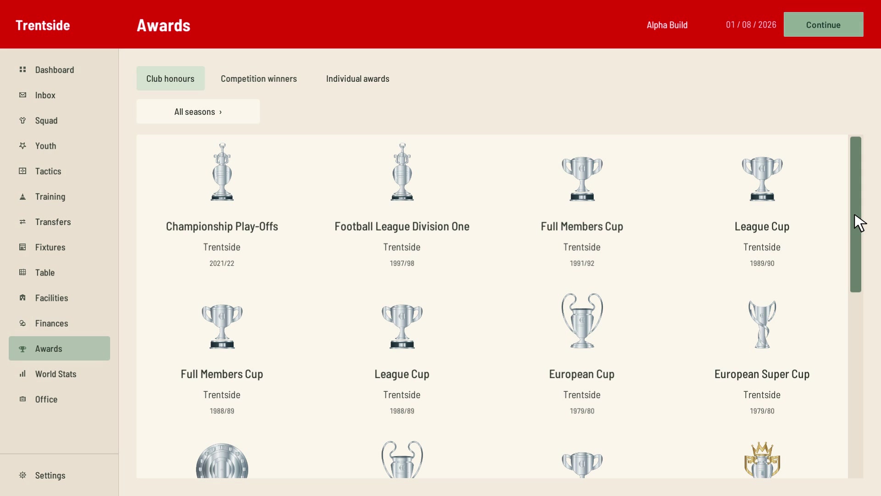This screenshot has width=881, height=496.
Task: Click the Fixtures calendar icon
Action: coord(22,247)
